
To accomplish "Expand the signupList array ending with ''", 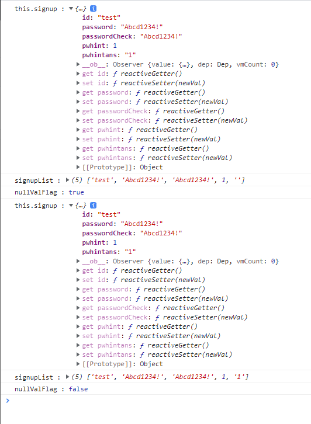I will pos(67,180).
